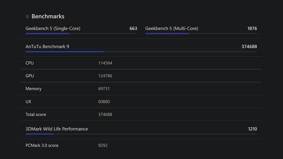This screenshot has width=283, height=159.
Task: Click the AnTuTu Benchmark 9 progress bar
Action: click(x=141, y=52)
